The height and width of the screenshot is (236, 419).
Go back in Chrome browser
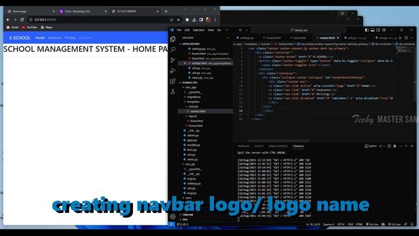[x=8, y=20]
